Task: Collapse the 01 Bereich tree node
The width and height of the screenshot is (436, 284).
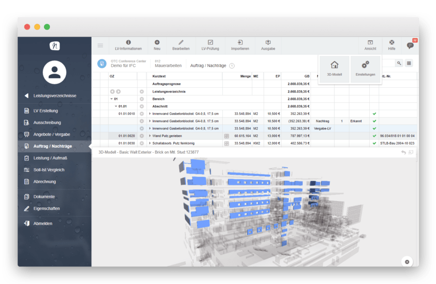Action: (x=111, y=99)
